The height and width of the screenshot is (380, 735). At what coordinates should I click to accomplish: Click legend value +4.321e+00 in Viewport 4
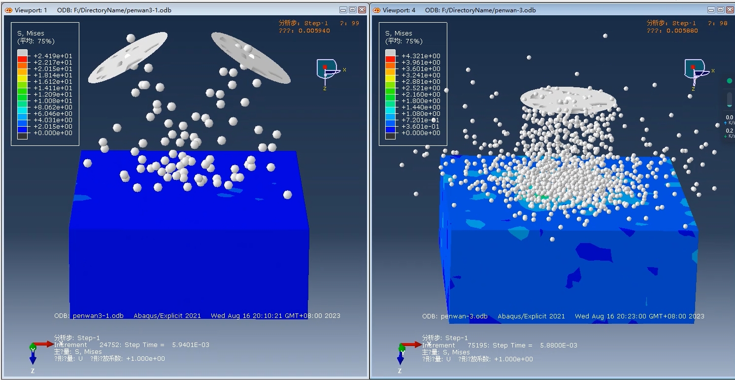tap(421, 56)
